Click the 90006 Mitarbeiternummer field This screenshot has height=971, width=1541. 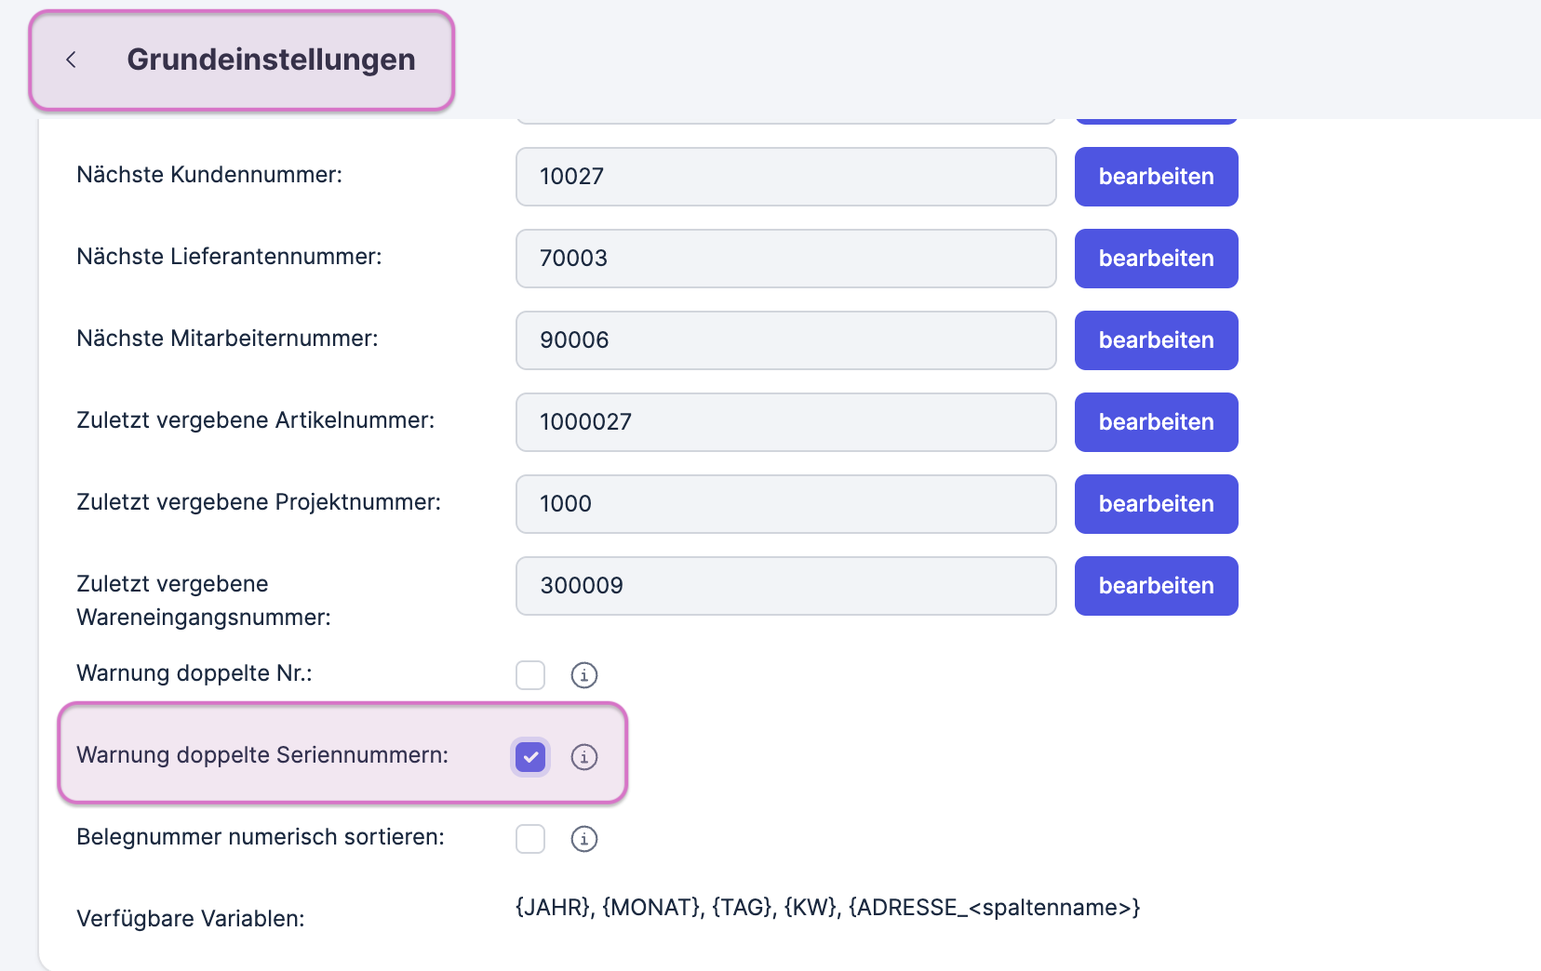(x=785, y=340)
